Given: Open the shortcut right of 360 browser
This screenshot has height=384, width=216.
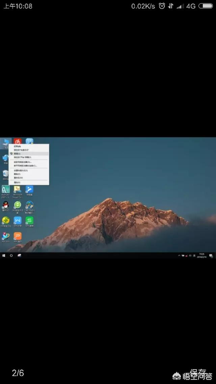Looking at the screenshot, I should pos(30,207).
